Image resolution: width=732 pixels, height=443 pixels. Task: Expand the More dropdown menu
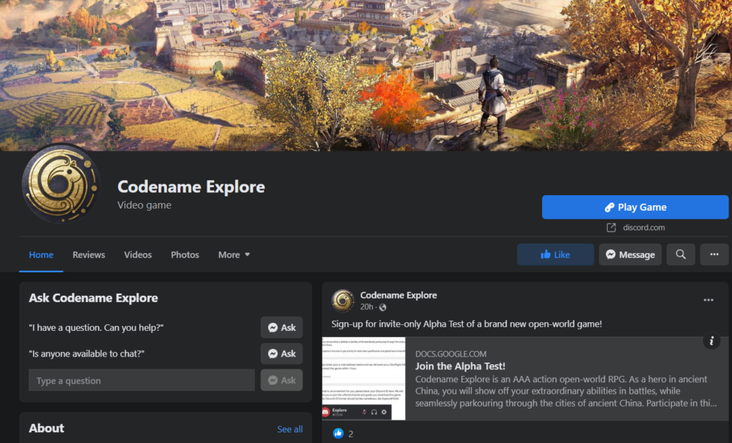234,255
